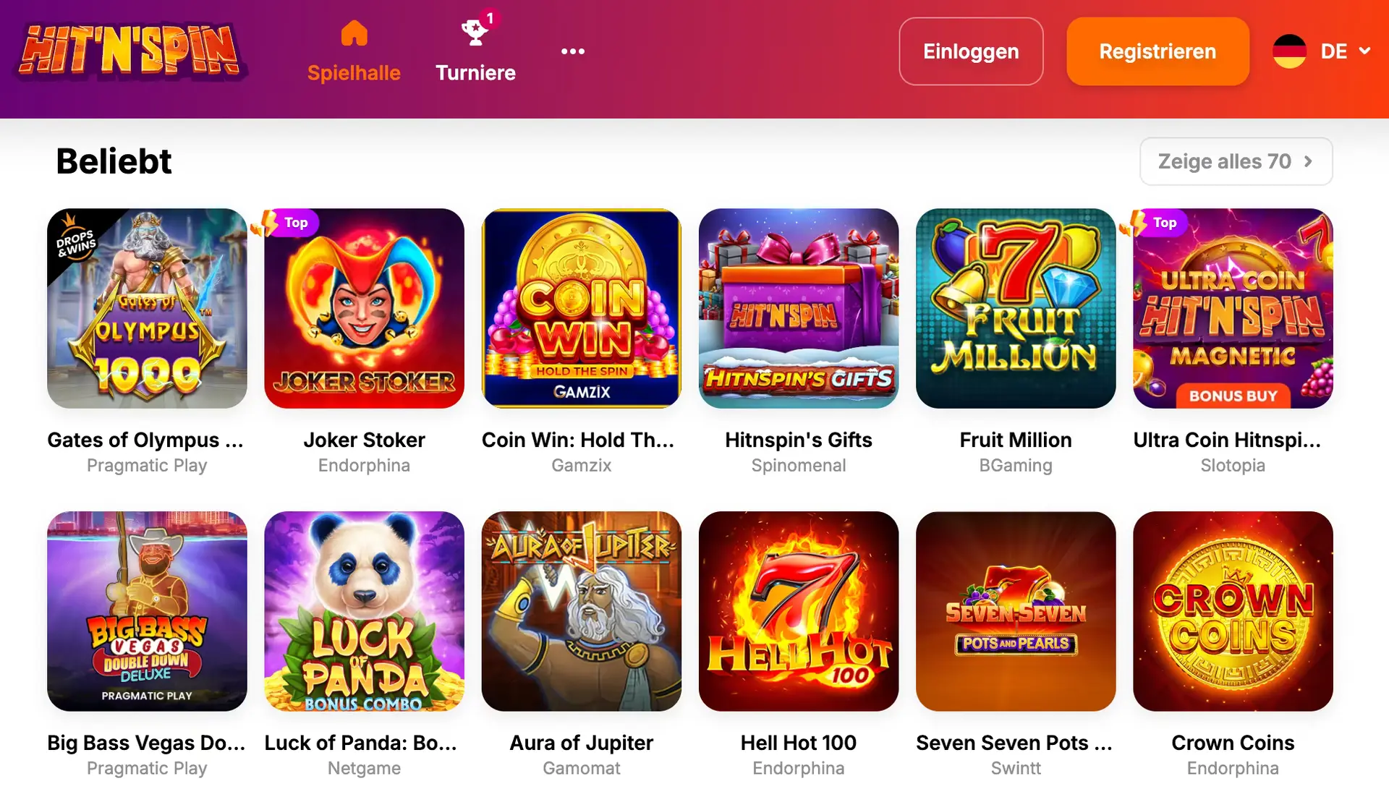Viewport: 1389px width, 797px height.
Task: Click the Einloggen button
Action: click(971, 51)
